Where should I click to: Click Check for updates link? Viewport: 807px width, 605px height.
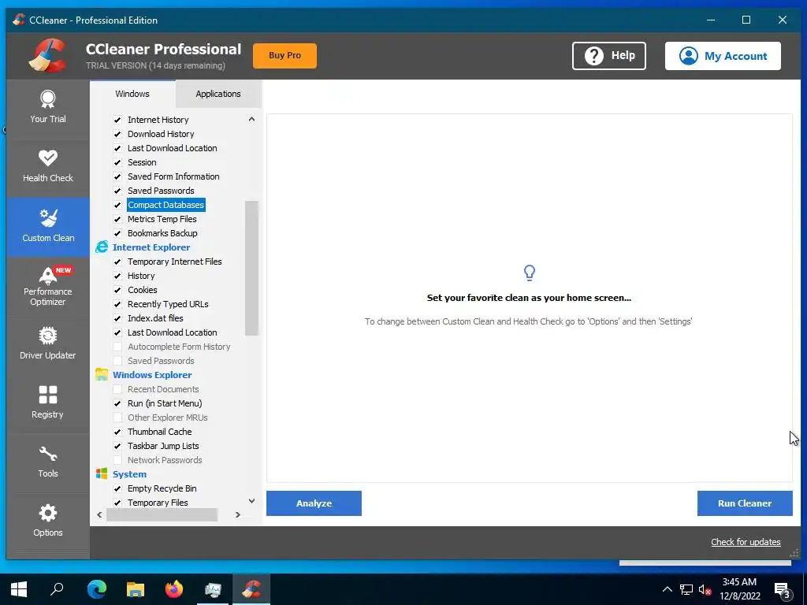coord(746,542)
